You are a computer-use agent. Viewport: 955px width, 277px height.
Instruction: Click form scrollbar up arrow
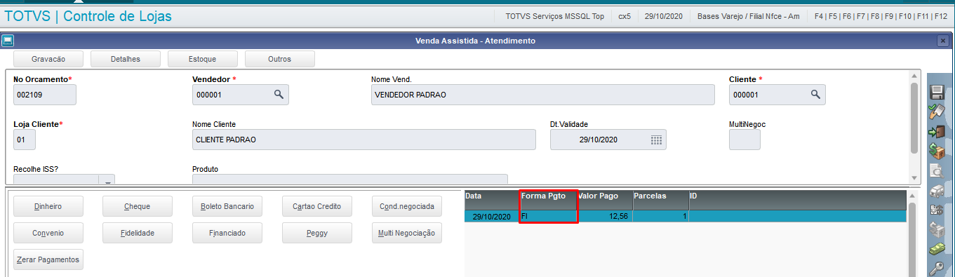tap(914, 76)
